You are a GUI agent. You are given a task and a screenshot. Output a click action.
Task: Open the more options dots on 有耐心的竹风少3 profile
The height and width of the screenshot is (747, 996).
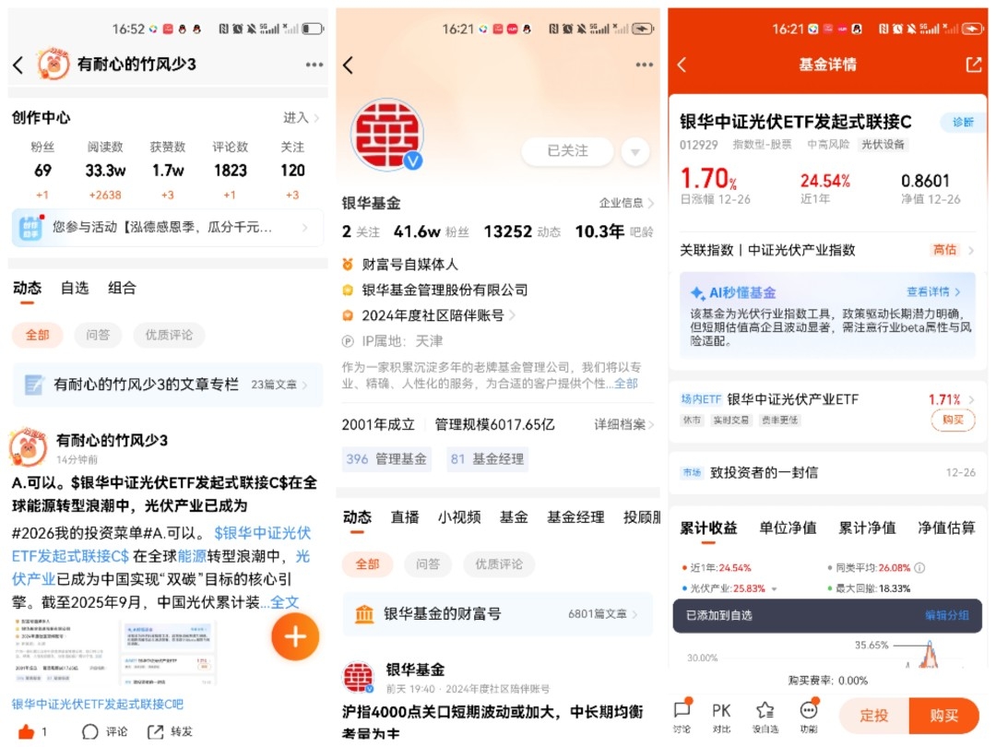pyautogui.click(x=314, y=65)
